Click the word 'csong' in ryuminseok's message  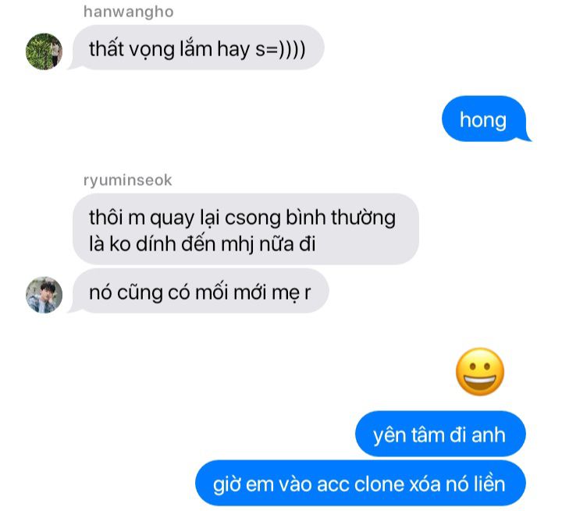click(x=253, y=218)
